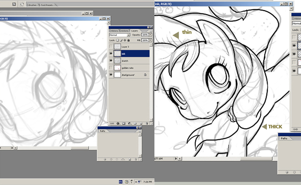The image size is (301, 185).
Task: Hide the ink layer eye icon
Action: click(111, 54)
